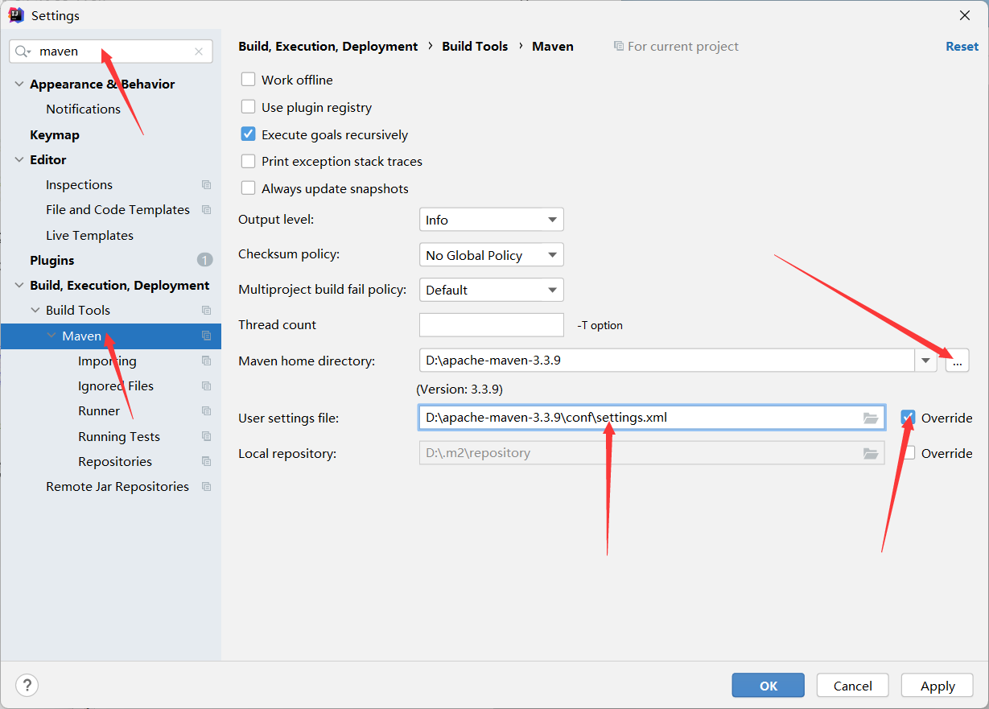Open the Plugins settings page
This screenshot has height=709, width=989.
click(x=52, y=260)
